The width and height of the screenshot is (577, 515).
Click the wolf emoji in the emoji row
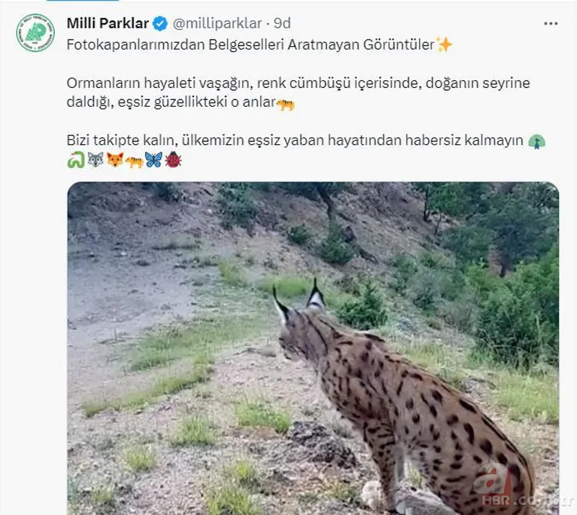click(94, 160)
